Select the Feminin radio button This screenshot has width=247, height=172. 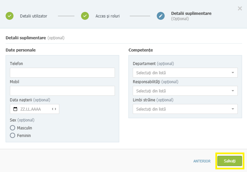coord(13,135)
